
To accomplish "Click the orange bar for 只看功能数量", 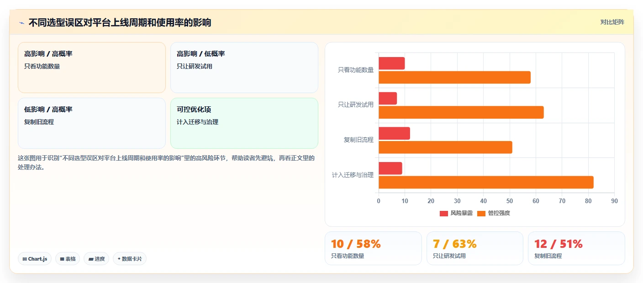I will tap(455, 78).
